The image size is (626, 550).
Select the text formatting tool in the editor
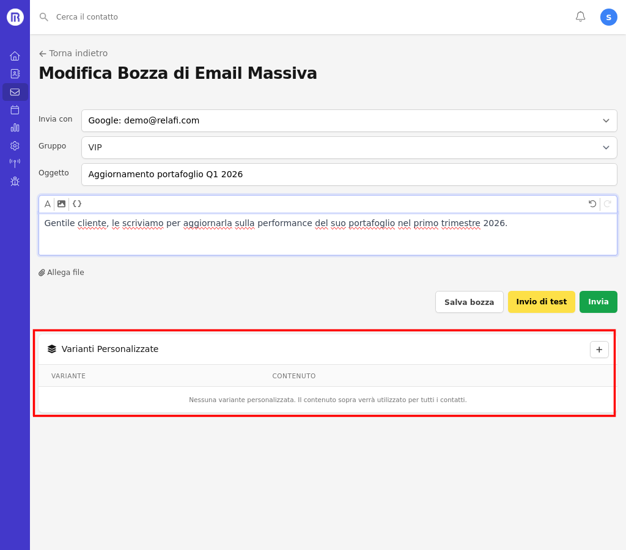tap(47, 204)
